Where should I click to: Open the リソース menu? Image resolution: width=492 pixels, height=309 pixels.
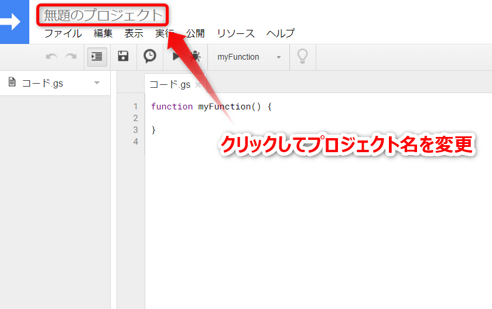pyautogui.click(x=235, y=33)
